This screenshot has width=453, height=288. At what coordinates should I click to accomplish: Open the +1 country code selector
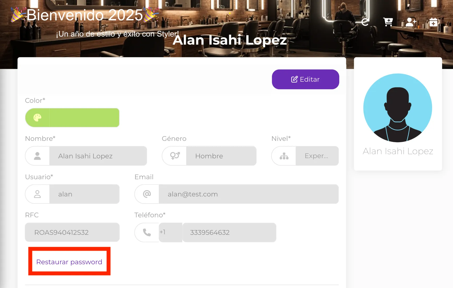(170, 232)
